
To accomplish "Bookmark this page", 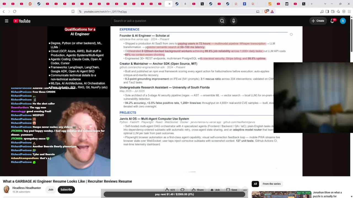I will coord(73,12).
